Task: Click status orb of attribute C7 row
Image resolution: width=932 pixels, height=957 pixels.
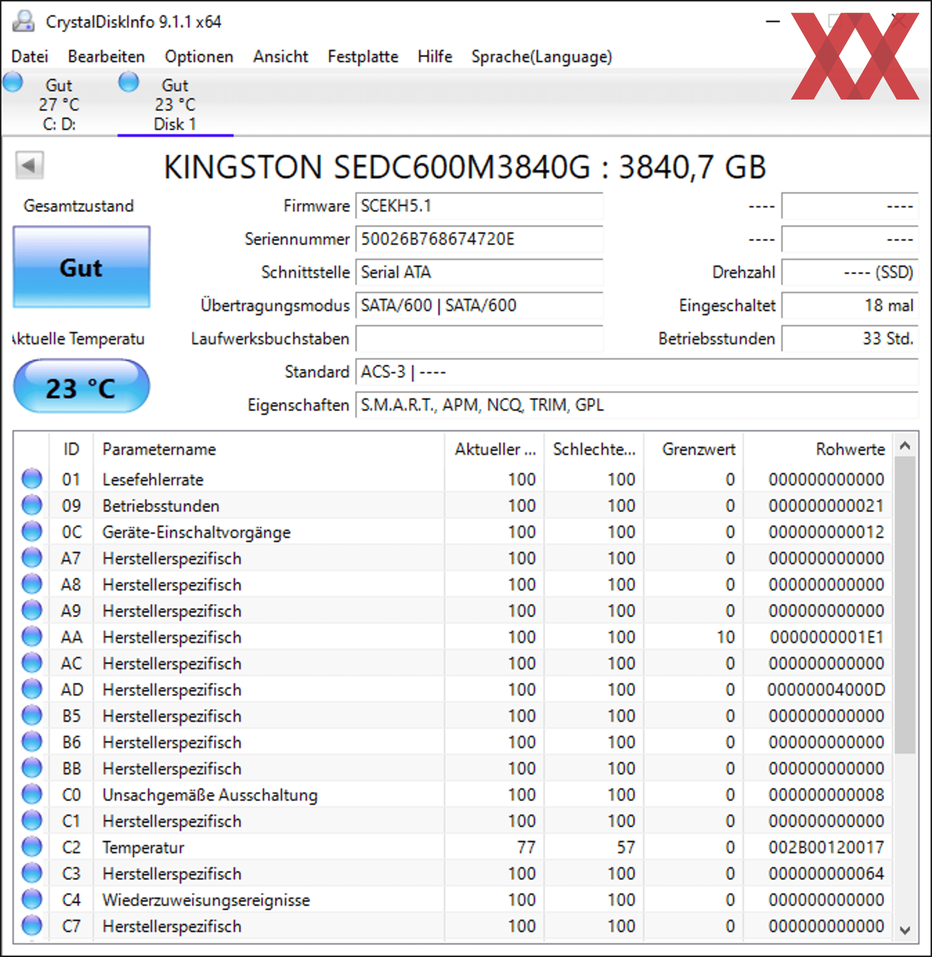Action: pos(32,926)
